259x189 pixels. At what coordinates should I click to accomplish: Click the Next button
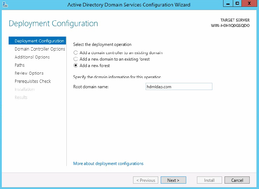[173, 180]
